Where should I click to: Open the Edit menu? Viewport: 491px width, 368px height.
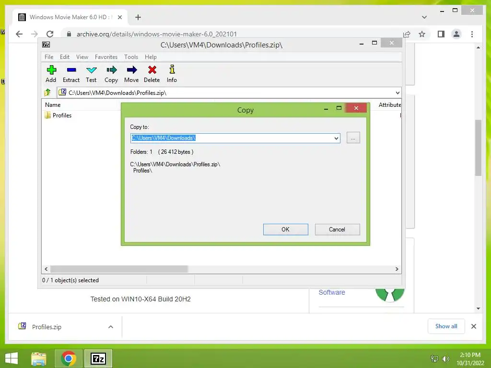coord(65,57)
